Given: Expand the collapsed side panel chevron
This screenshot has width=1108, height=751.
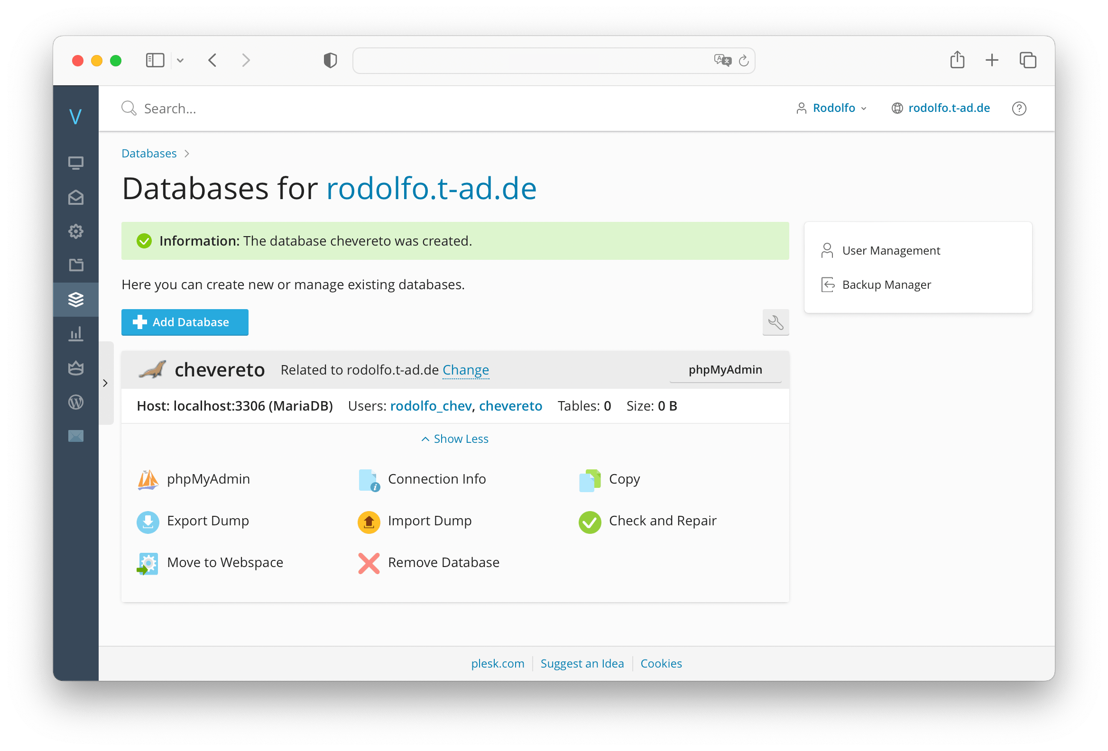Looking at the screenshot, I should (105, 383).
